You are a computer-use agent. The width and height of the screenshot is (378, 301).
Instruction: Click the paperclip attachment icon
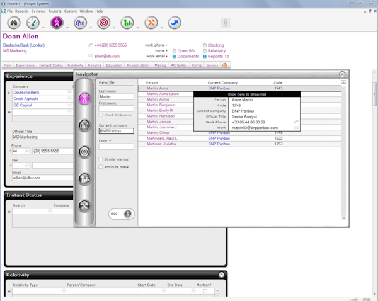pos(226,23)
